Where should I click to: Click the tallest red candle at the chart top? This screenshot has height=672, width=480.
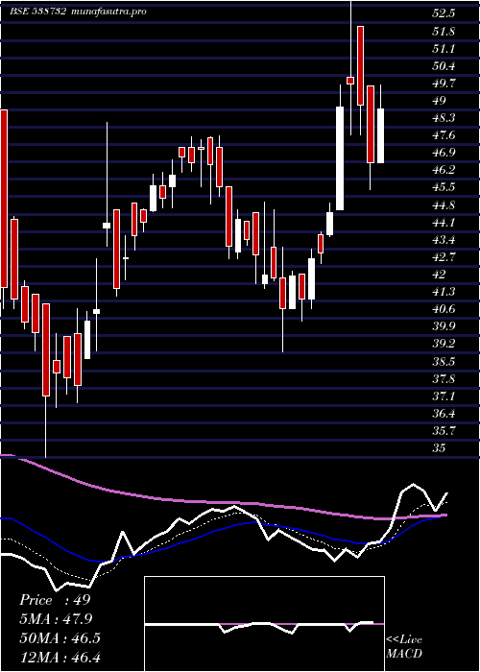tap(360, 65)
